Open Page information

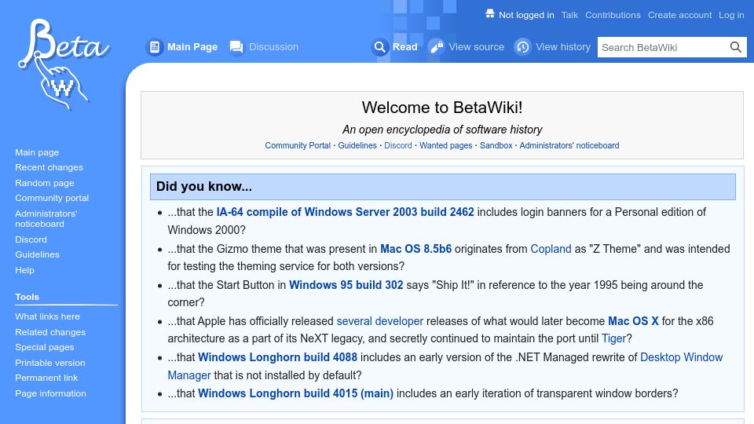pyautogui.click(x=50, y=393)
